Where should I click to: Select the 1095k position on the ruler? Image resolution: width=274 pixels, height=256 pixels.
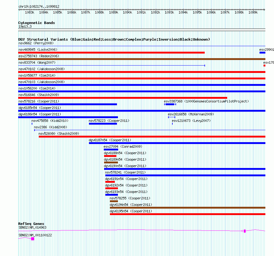[197, 12]
